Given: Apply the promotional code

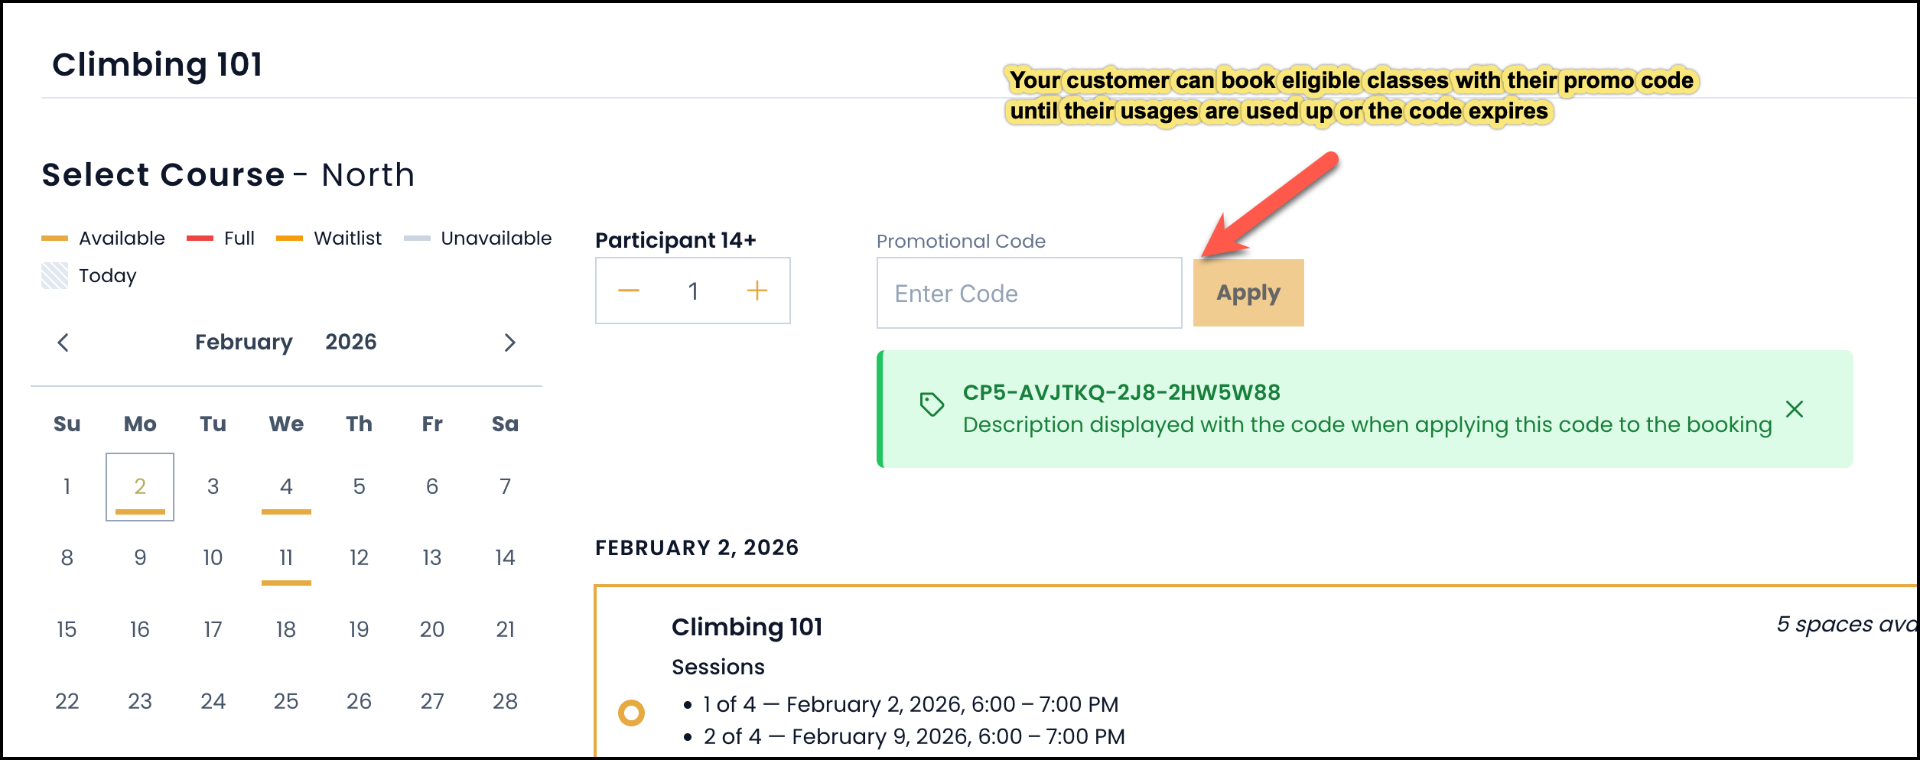Looking at the screenshot, I should (1248, 293).
